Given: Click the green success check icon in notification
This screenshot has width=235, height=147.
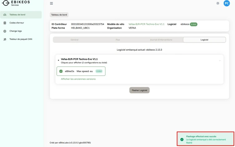Looking at the screenshot, I should pyautogui.click(x=182, y=140).
